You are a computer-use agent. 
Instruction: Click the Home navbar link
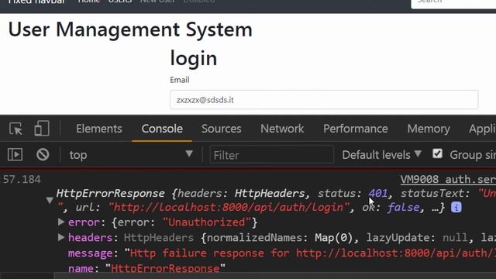[x=88, y=2]
